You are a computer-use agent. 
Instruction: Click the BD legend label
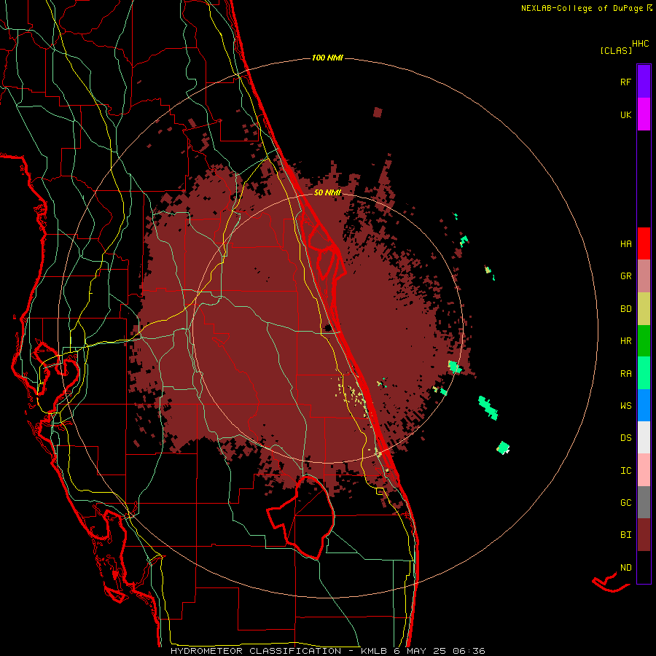point(625,309)
